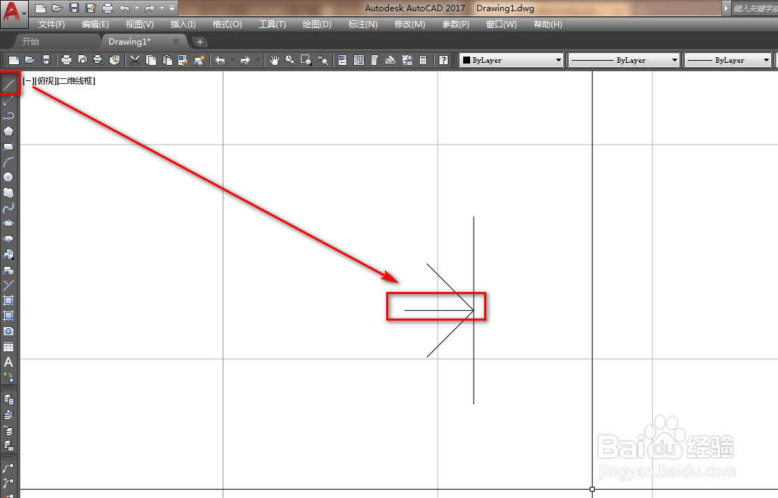Screen dimensions: 778x498
Task: Select the Point tool
Action: (8, 286)
